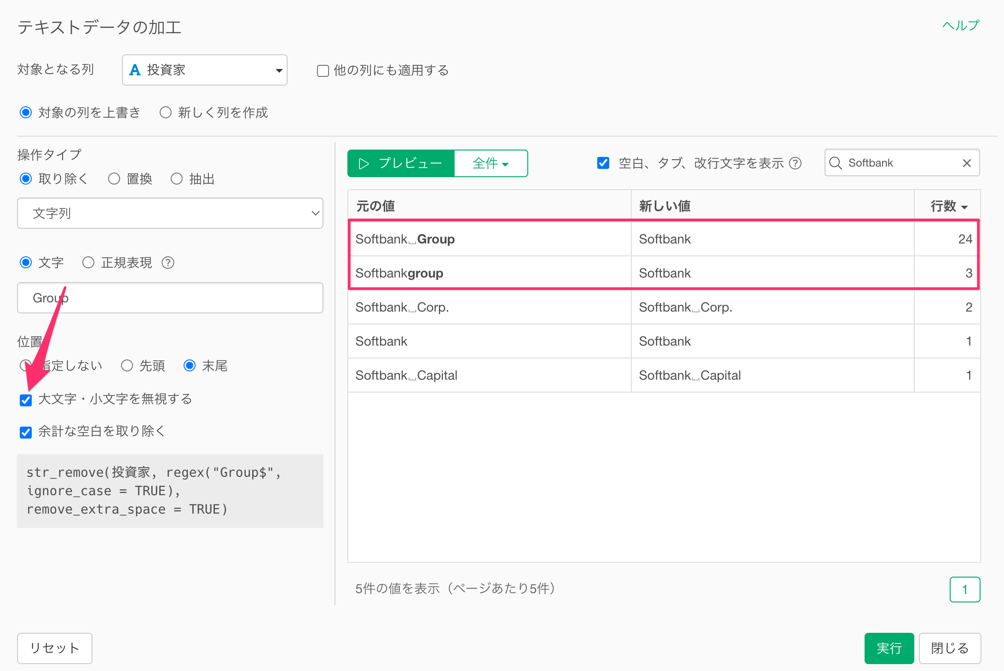This screenshot has width=1004, height=671.
Task: Select the Softbank Group row
Action: click(x=664, y=239)
